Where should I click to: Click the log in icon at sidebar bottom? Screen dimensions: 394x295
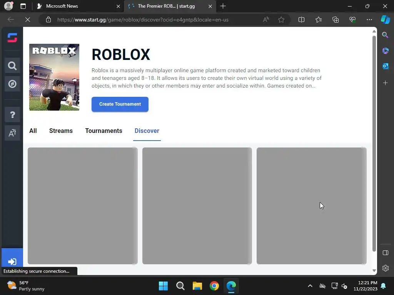point(12,262)
